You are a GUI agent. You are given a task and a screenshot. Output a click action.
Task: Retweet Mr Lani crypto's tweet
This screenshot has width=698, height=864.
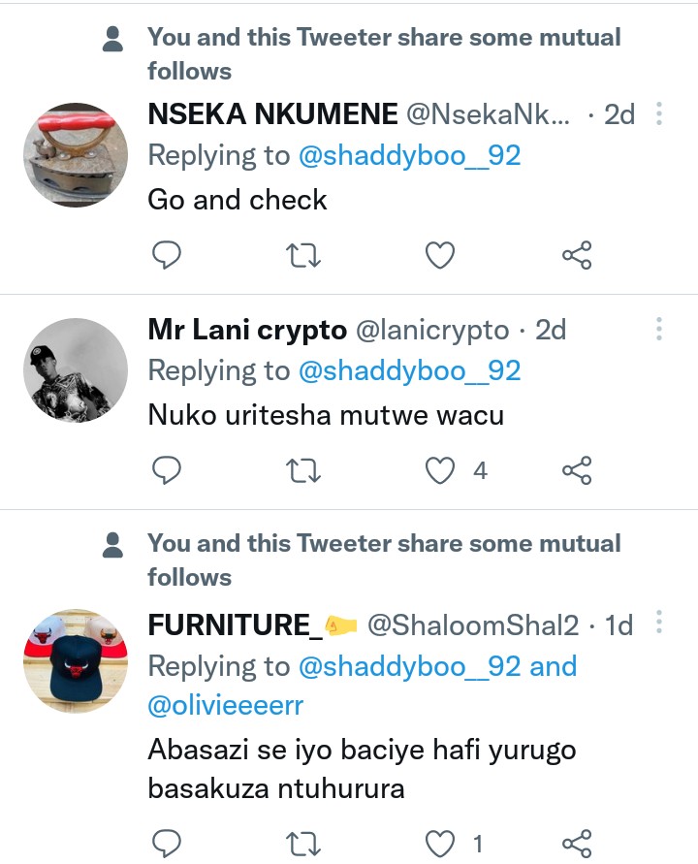[x=304, y=471]
